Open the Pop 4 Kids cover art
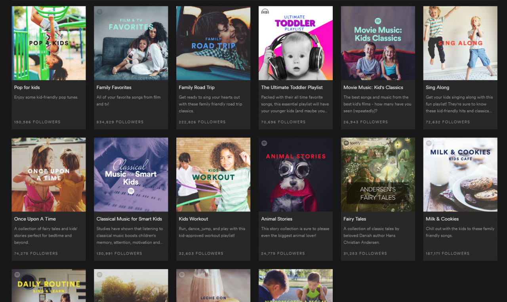Viewport: 507px width, 302px height. [x=48, y=43]
